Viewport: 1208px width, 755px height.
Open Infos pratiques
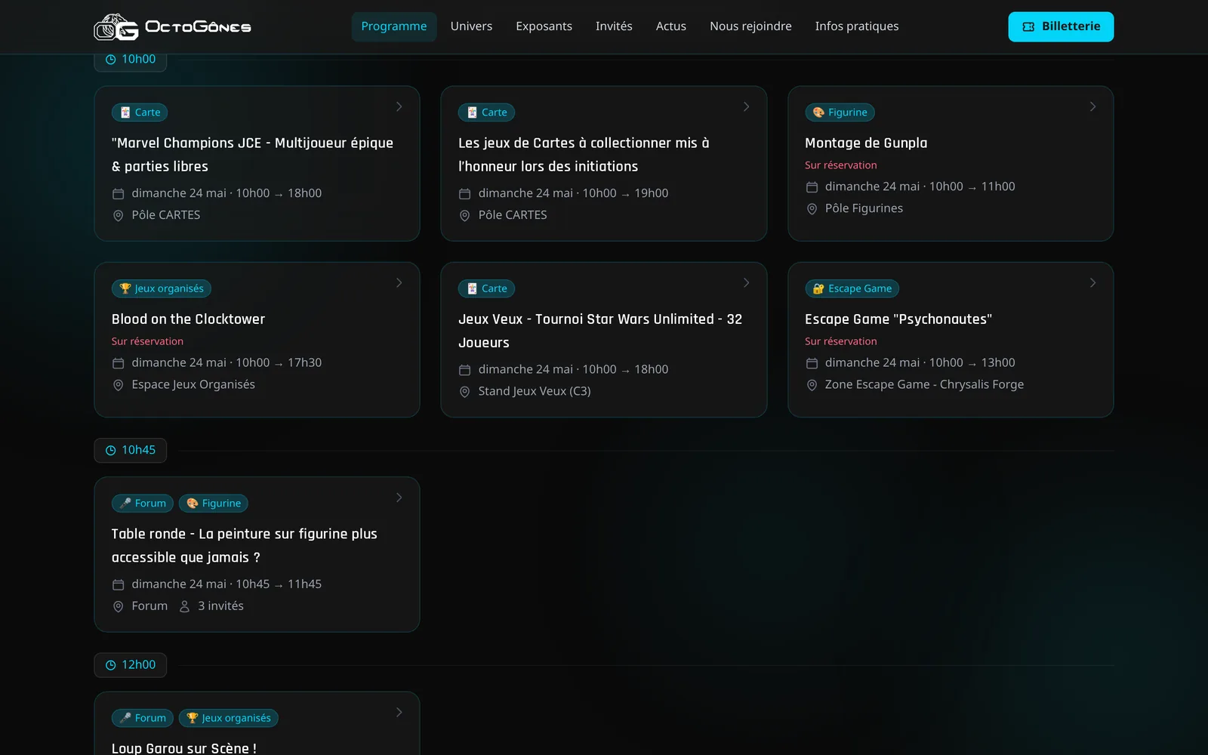click(857, 26)
